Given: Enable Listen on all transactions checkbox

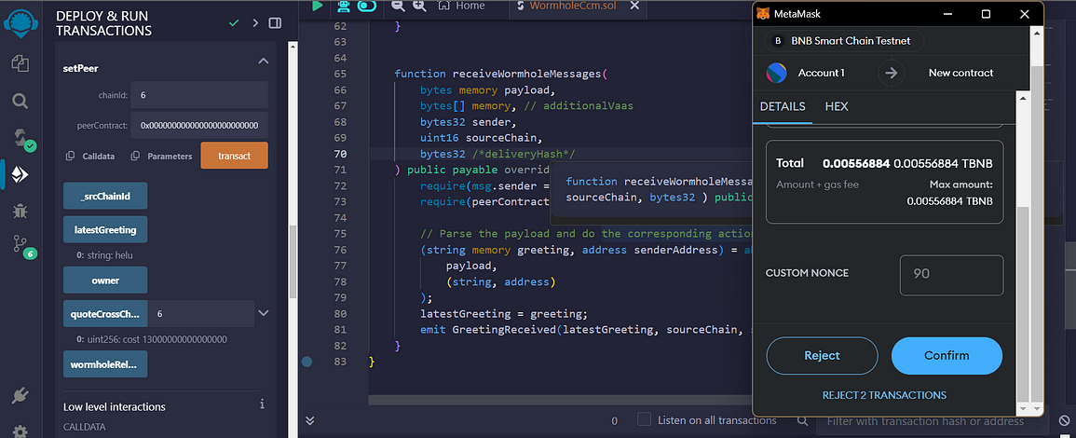Looking at the screenshot, I should point(644,419).
